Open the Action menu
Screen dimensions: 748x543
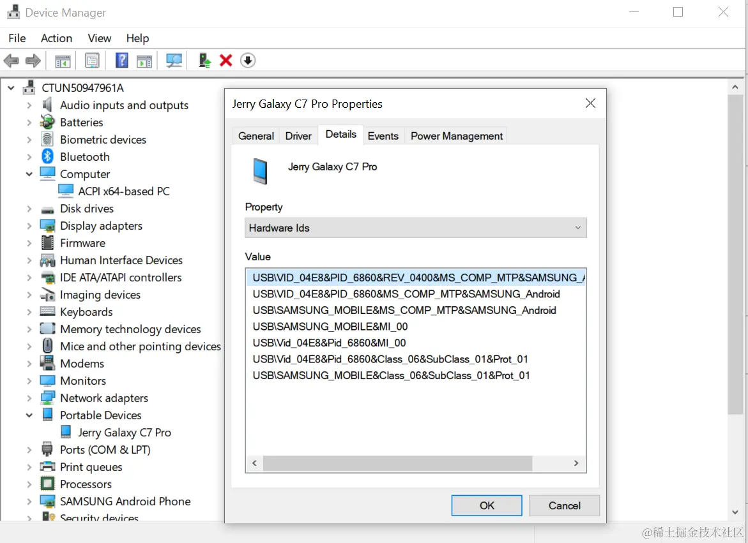tap(56, 38)
